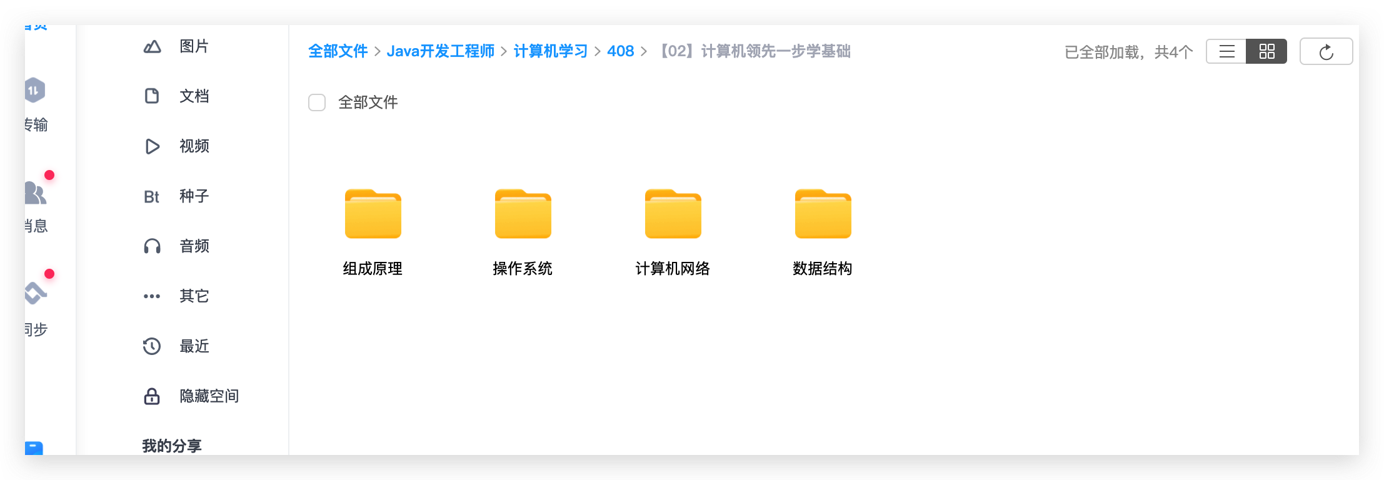Click the 视频 play triangle icon
The image size is (1384, 480).
click(152, 146)
